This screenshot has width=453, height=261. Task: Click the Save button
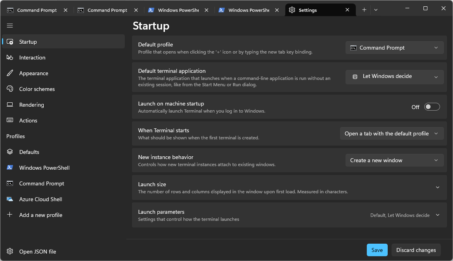[377, 250]
